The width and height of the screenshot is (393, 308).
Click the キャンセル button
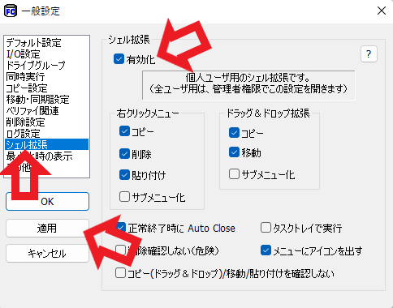(x=47, y=254)
